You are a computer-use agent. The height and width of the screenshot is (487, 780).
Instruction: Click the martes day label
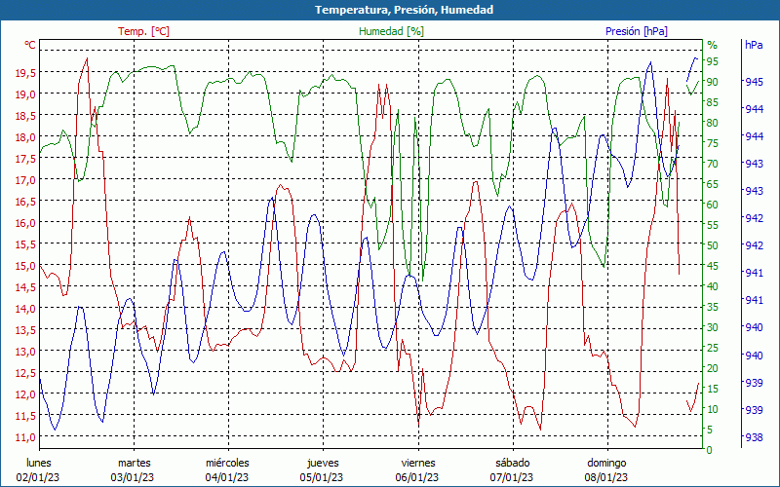click(x=134, y=463)
